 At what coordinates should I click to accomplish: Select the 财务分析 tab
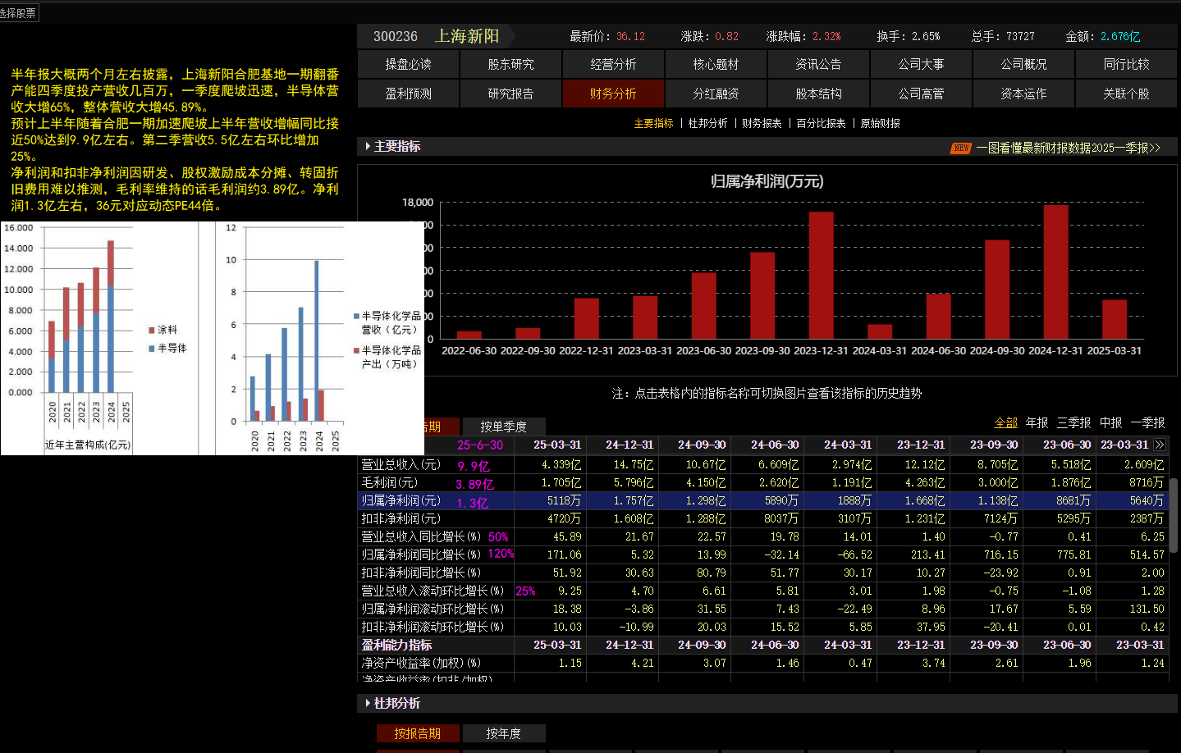pos(613,94)
